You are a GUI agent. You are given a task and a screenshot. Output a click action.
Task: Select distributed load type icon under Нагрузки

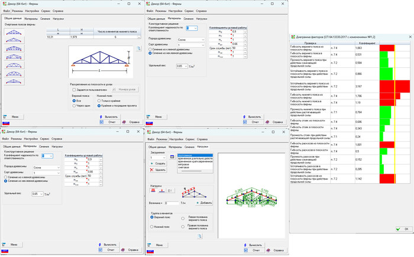(x=153, y=190)
